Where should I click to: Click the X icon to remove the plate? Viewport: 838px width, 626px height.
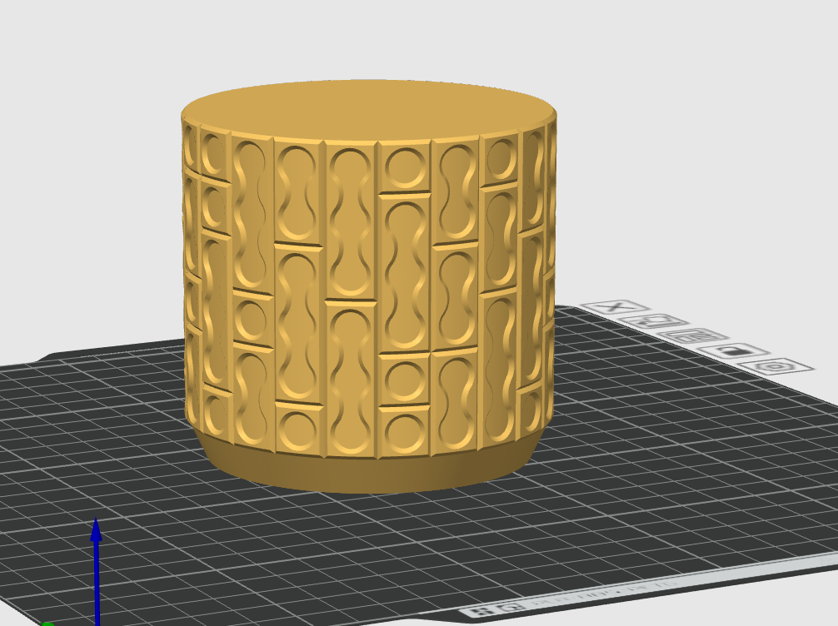(616, 306)
